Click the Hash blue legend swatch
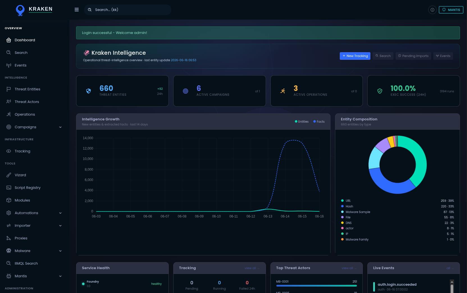467x293 pixels. click(x=342, y=206)
